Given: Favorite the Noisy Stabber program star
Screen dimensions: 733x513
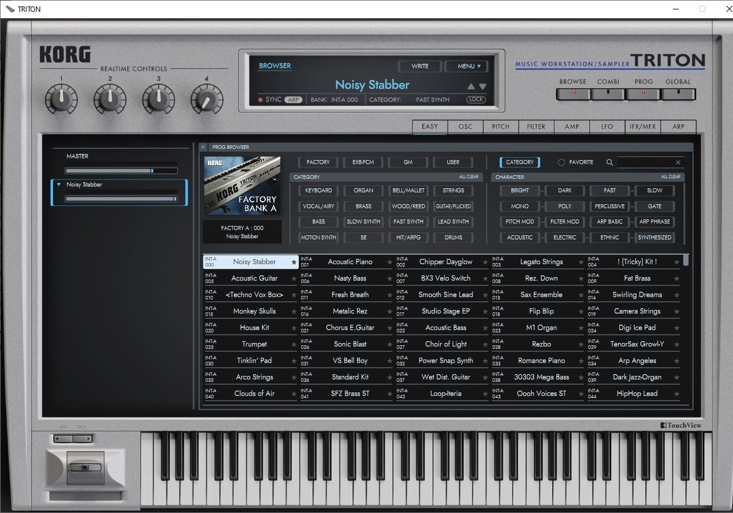Looking at the screenshot, I should click(293, 262).
